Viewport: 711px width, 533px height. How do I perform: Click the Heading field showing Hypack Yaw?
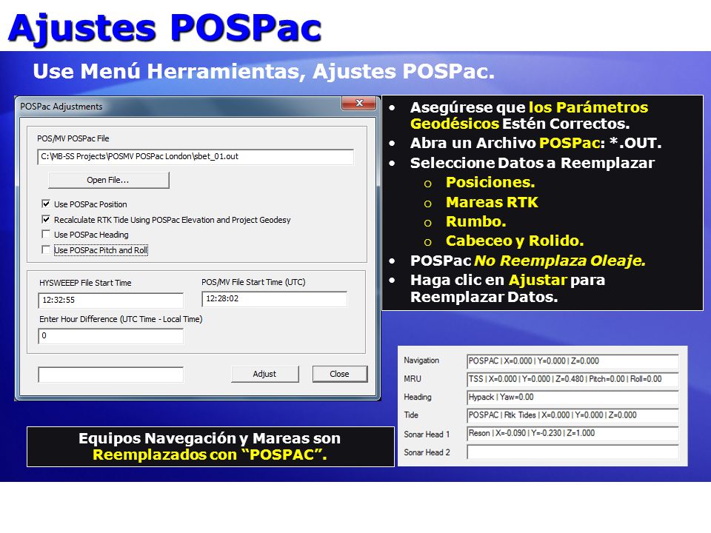573,398
